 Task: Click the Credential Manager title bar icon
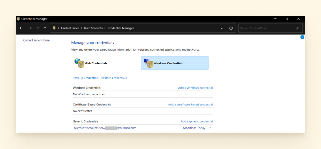pyautogui.click(x=18, y=19)
